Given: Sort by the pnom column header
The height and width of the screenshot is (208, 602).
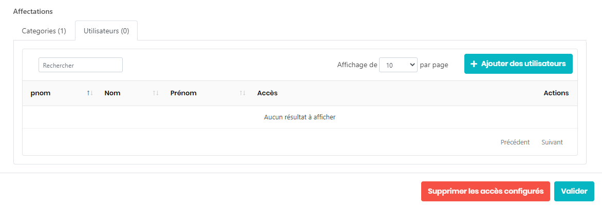Looking at the screenshot, I should 41,93.
